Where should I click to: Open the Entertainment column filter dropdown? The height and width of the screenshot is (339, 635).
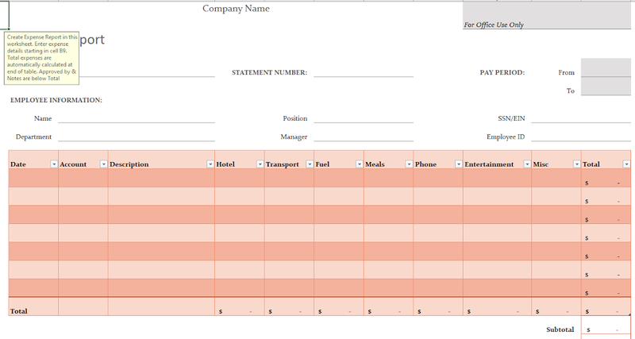click(x=527, y=164)
